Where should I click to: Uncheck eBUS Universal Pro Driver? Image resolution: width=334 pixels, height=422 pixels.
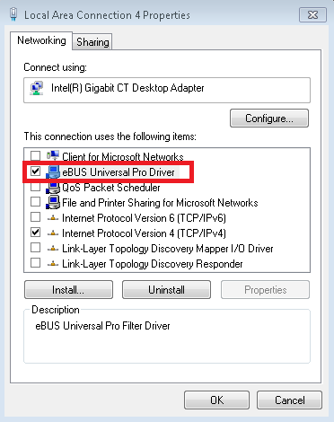[x=35, y=171]
